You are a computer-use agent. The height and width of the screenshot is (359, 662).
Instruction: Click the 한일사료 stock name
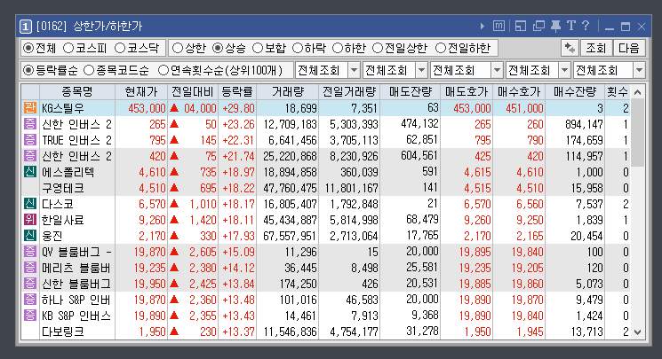pyautogui.click(x=63, y=220)
